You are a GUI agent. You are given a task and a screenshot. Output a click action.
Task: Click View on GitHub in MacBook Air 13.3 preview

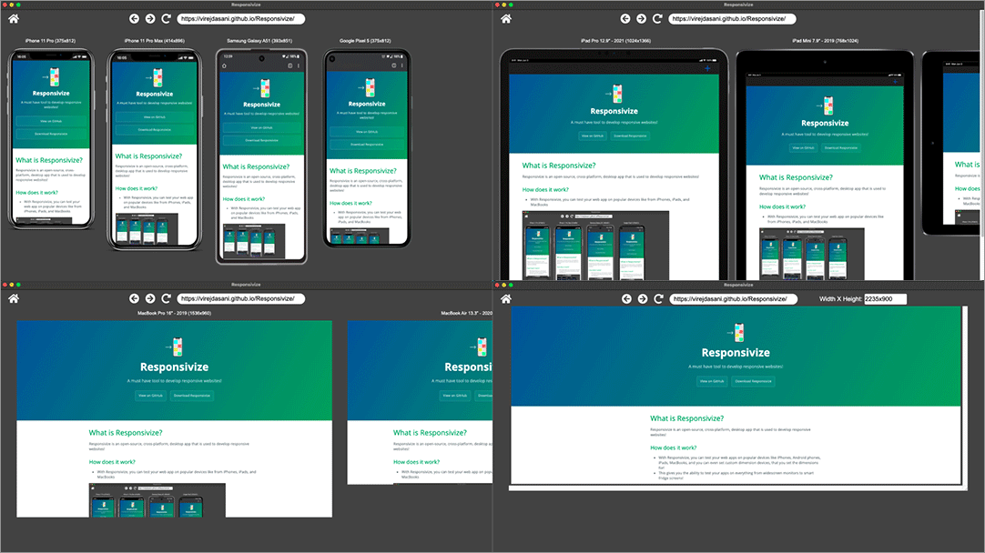pyautogui.click(x=455, y=396)
